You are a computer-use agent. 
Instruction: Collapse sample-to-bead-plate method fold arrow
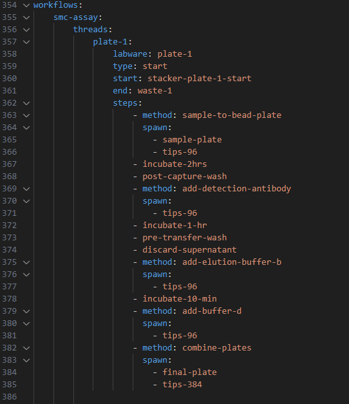[x=26, y=115]
